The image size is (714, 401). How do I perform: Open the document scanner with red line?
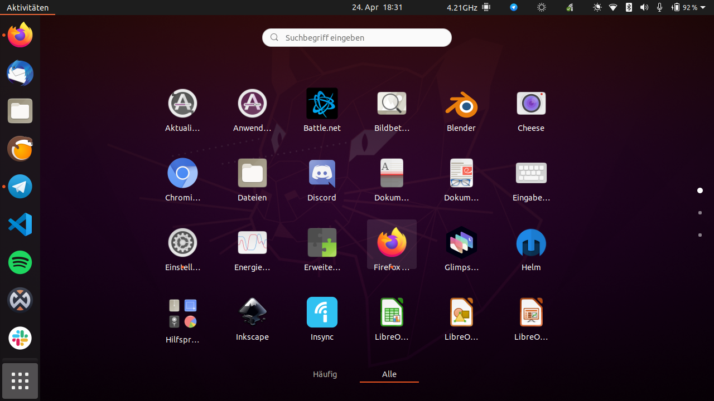(x=392, y=179)
